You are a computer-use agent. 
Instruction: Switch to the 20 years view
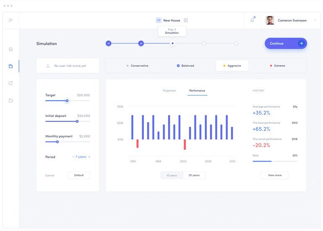[x=194, y=175]
